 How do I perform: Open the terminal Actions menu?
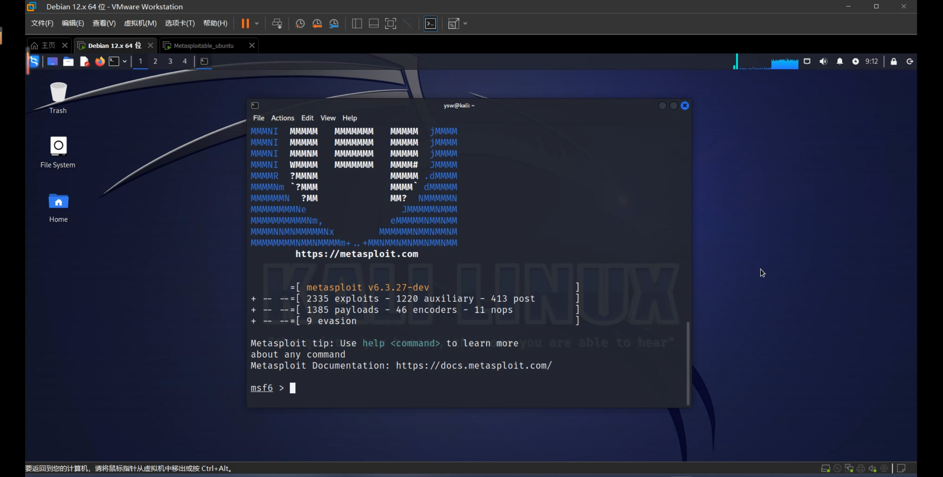click(x=282, y=118)
